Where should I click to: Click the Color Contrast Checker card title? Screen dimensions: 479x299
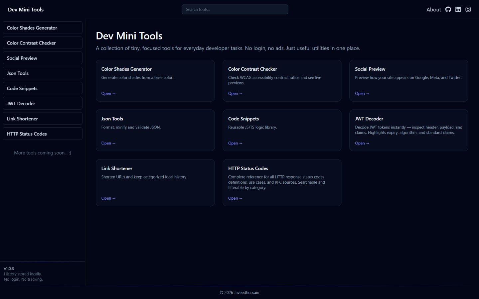tap(252, 69)
